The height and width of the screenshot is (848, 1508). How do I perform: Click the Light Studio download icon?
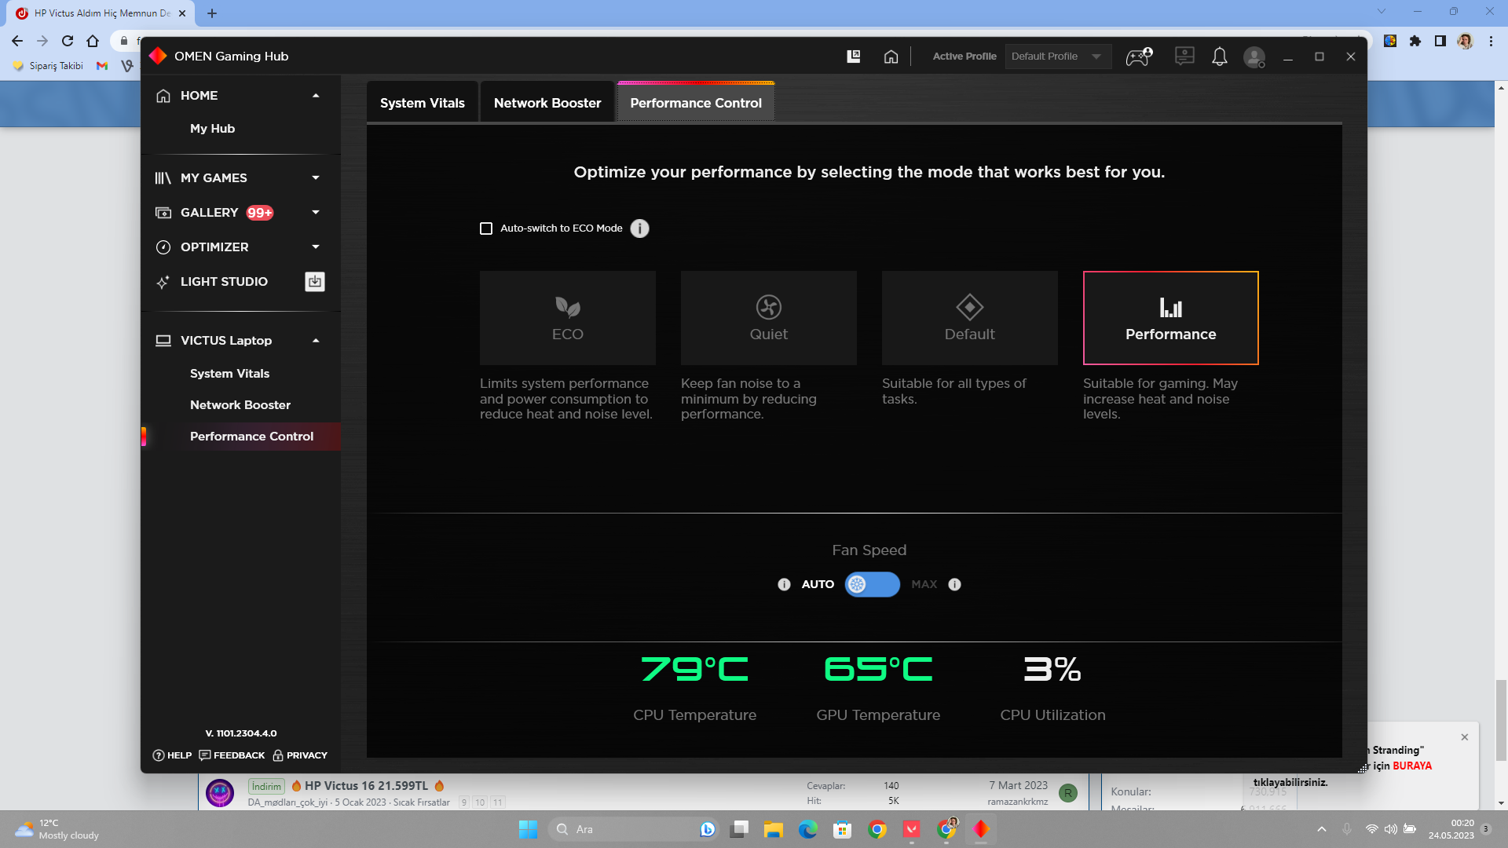click(x=315, y=281)
